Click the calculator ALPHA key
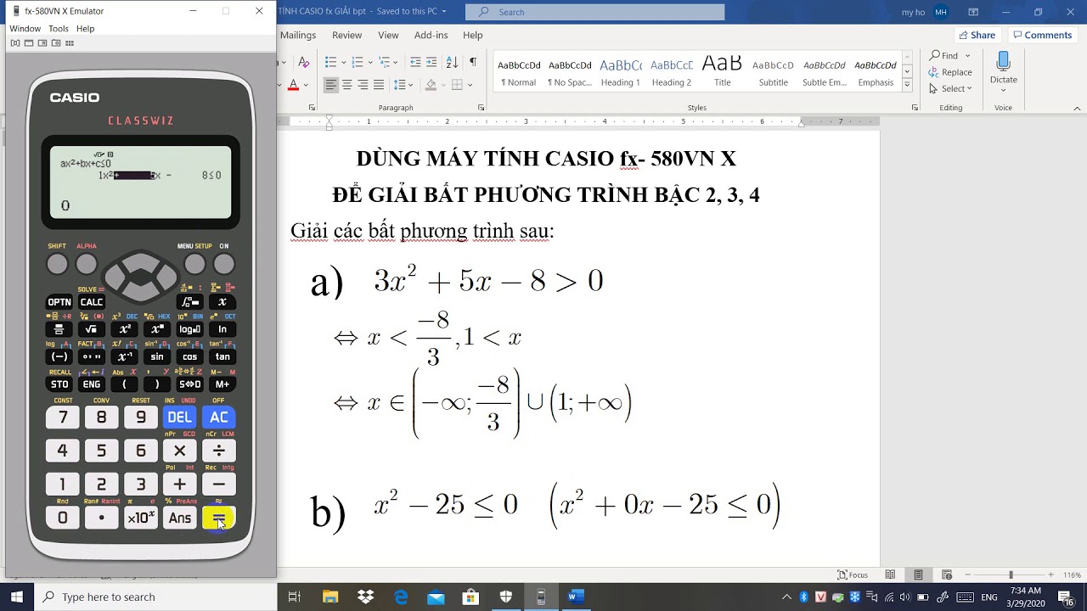 pos(87,265)
